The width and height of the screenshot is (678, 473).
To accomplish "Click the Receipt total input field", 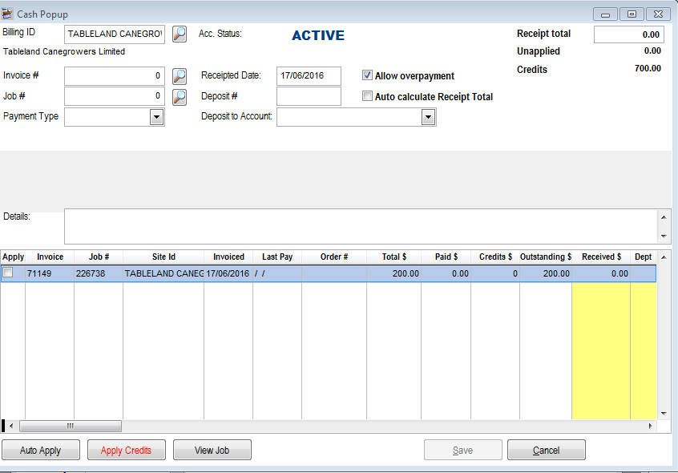I will coord(628,34).
